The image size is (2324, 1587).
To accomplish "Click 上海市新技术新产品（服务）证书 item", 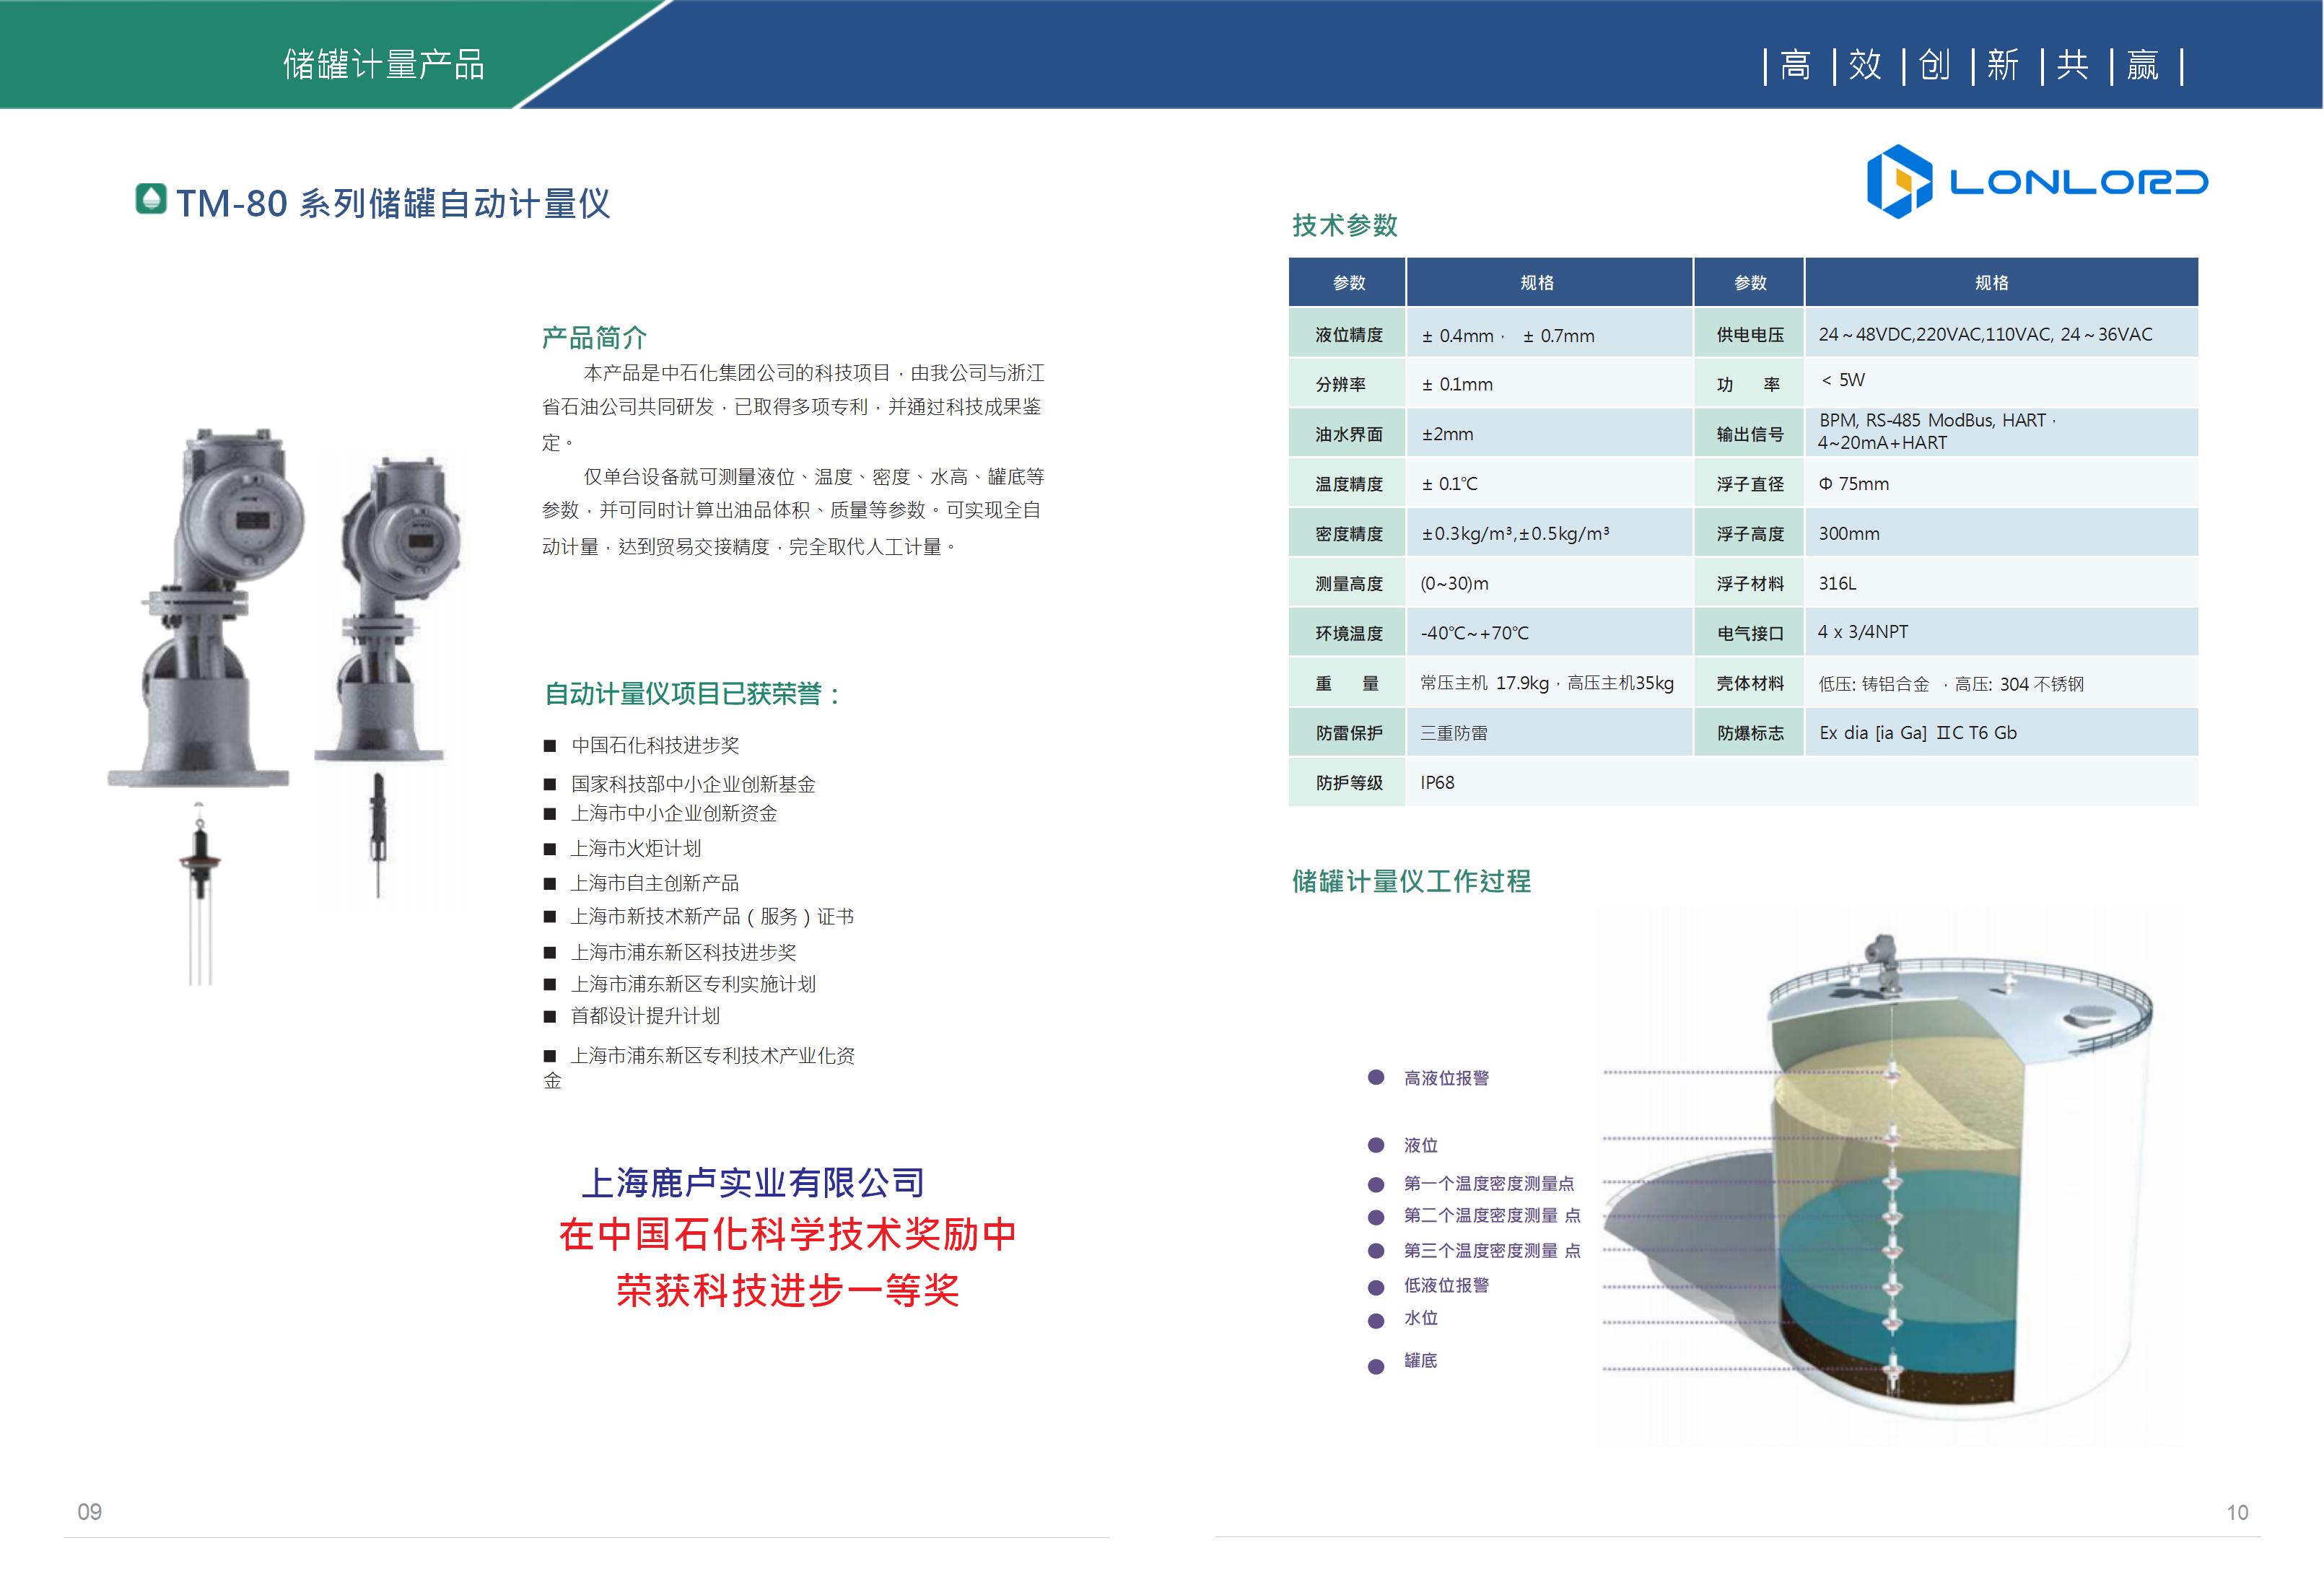I will (712, 916).
